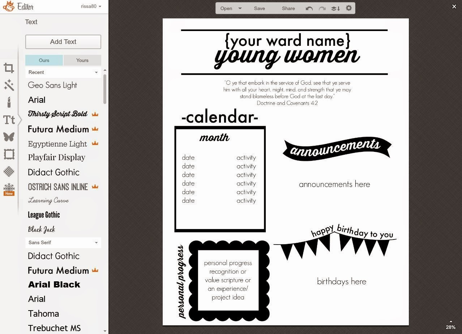Image resolution: width=462 pixels, height=334 pixels.
Task: Open the zoom level arrow above 28%
Action: [450, 321]
